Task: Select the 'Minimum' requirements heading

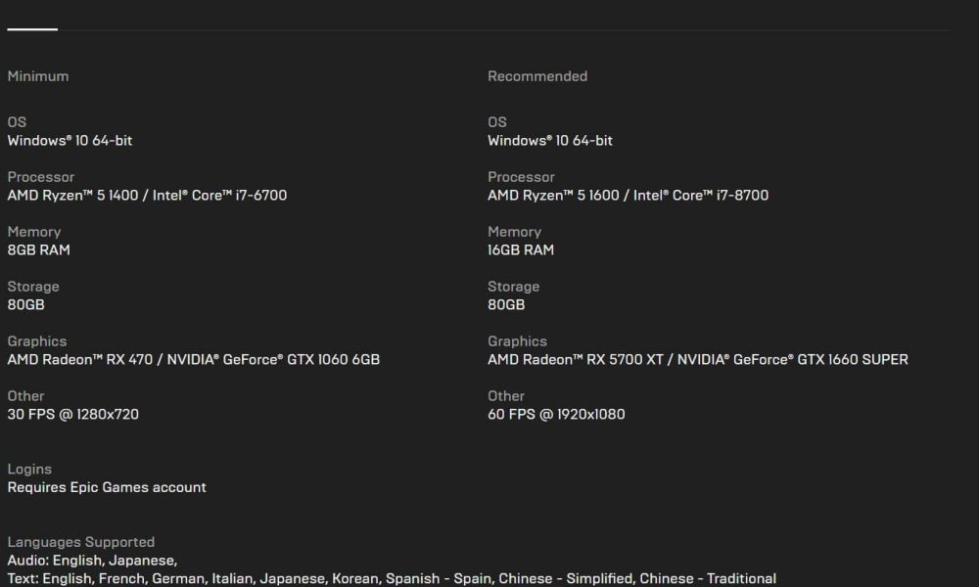Action: tap(38, 76)
